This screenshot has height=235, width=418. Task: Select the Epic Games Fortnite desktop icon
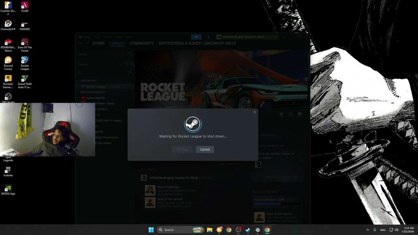8,172
